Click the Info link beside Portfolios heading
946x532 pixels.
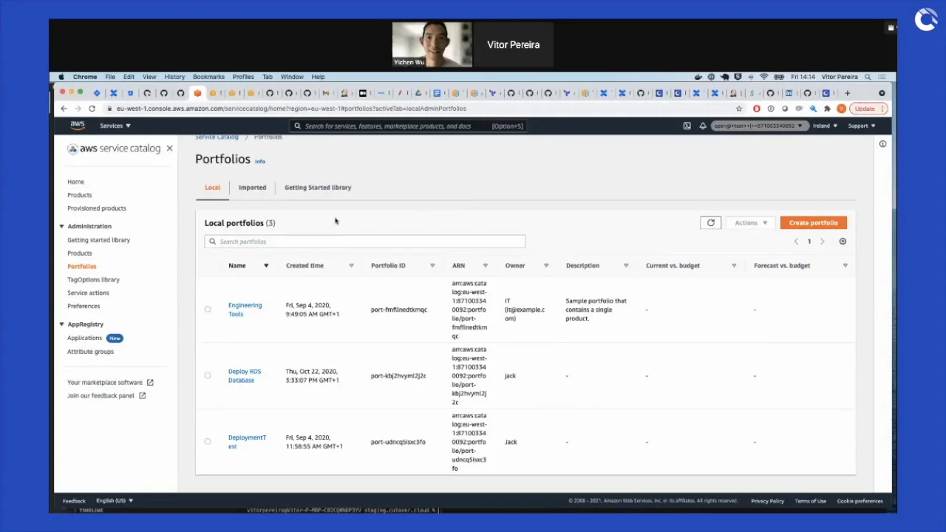259,161
